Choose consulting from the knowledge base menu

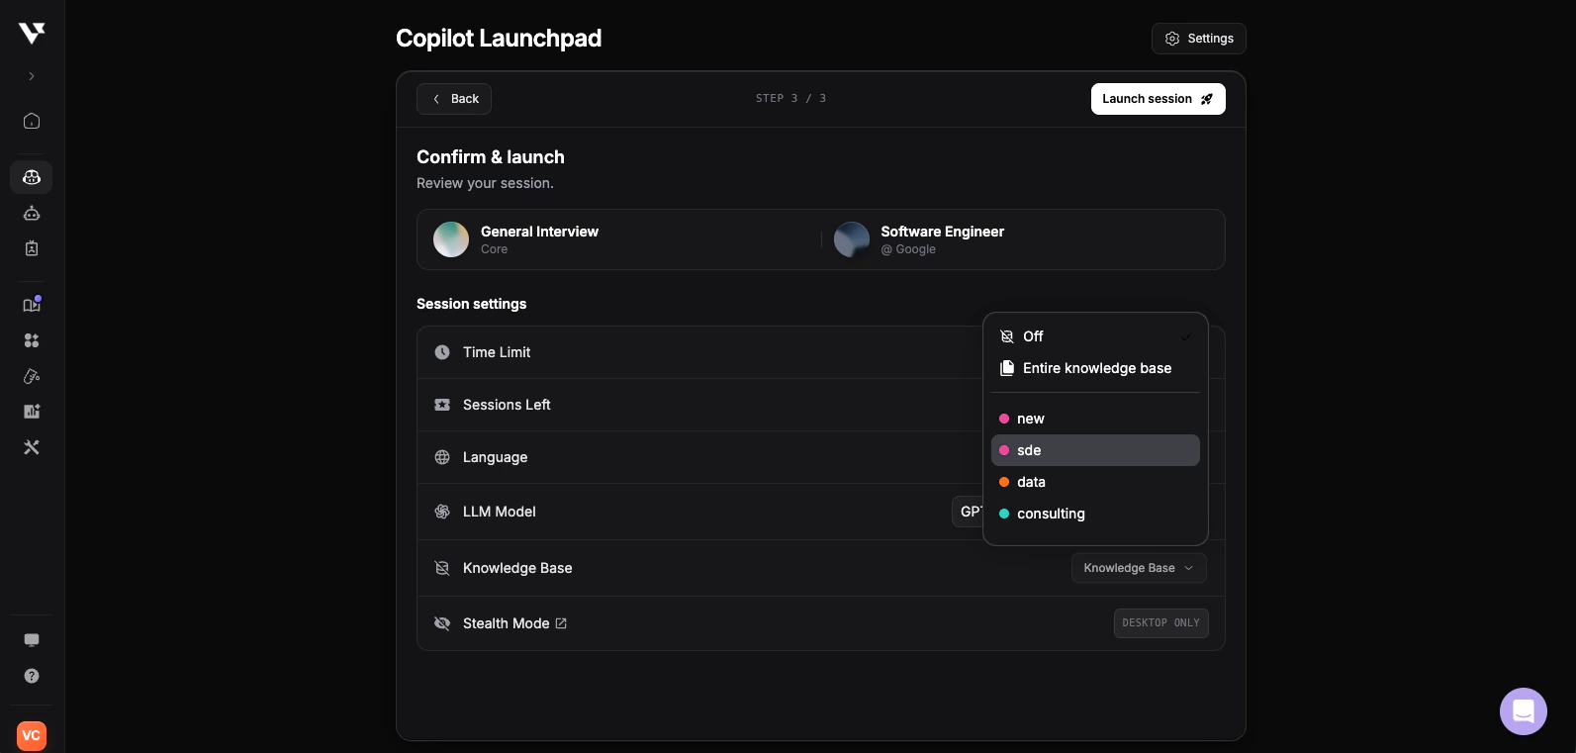(1051, 514)
